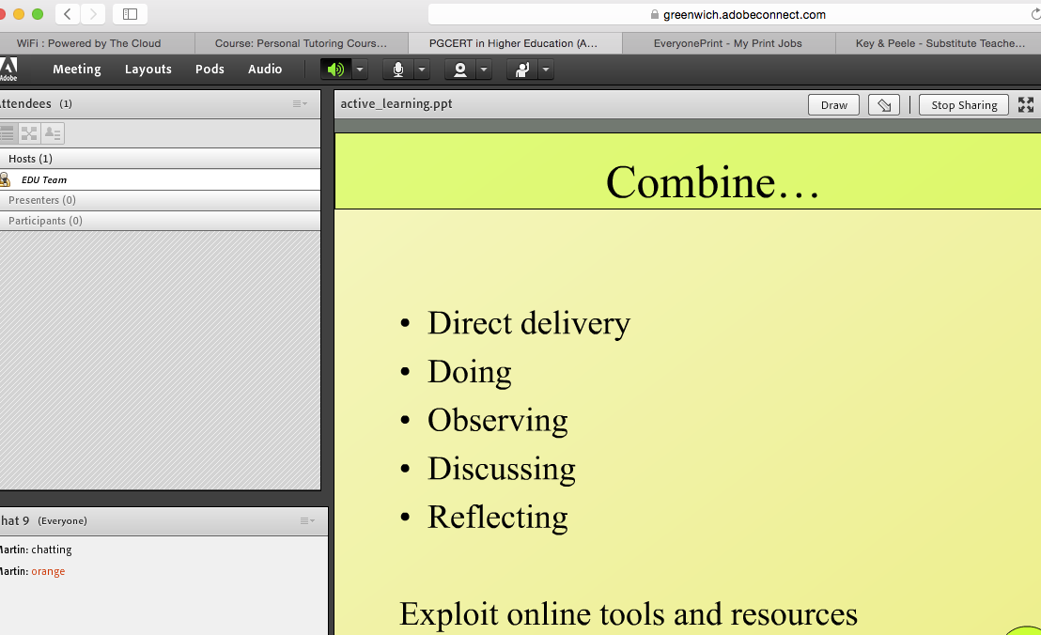Open the Layouts menu
Viewport: 1041px width, 635px height.
click(x=148, y=70)
